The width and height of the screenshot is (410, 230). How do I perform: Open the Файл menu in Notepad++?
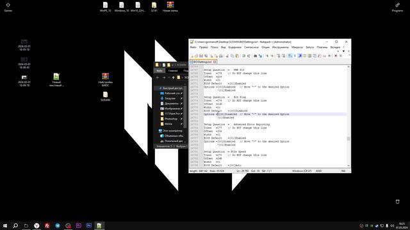[193, 47]
